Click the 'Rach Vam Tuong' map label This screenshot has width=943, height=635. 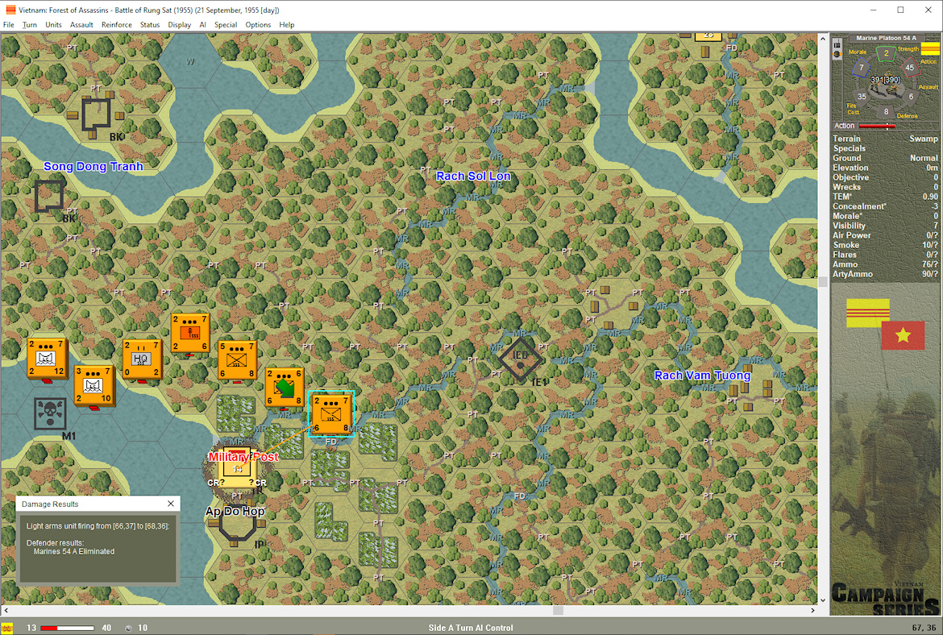point(703,376)
